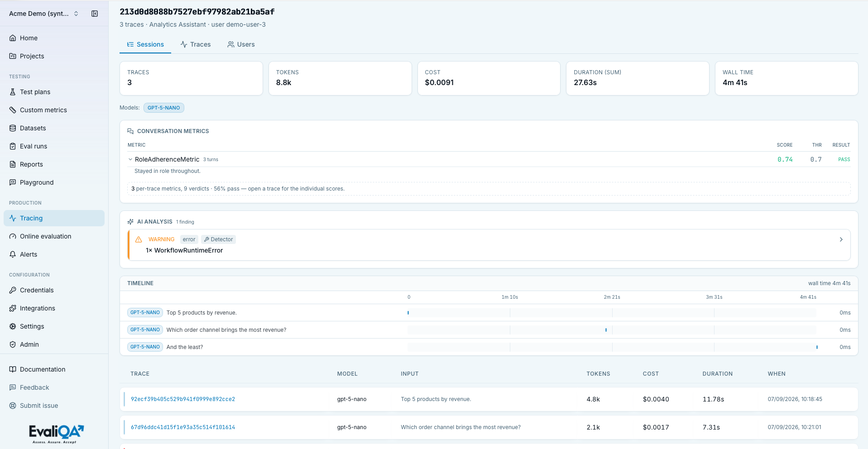Click the DURATION column header
This screenshot has height=449, width=868.
coord(718,374)
